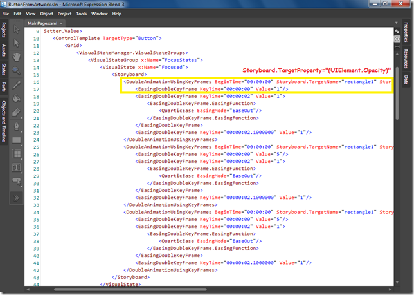Click the horizontal scrollbar left arrow

click(28, 289)
